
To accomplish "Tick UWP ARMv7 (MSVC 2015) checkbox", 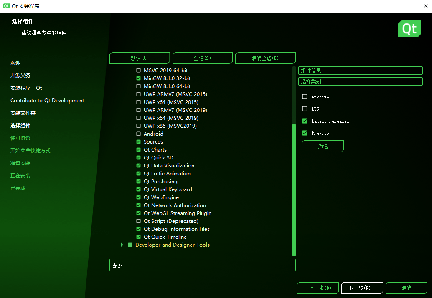I will 139,94.
